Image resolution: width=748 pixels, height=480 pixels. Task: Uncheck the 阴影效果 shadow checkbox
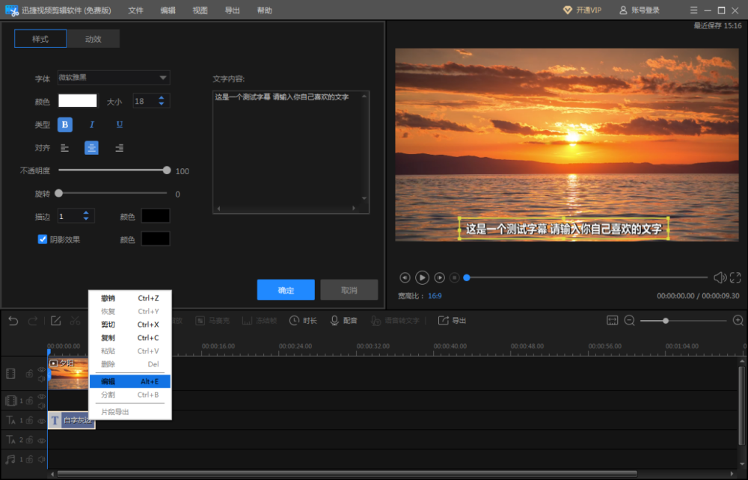[x=43, y=239]
